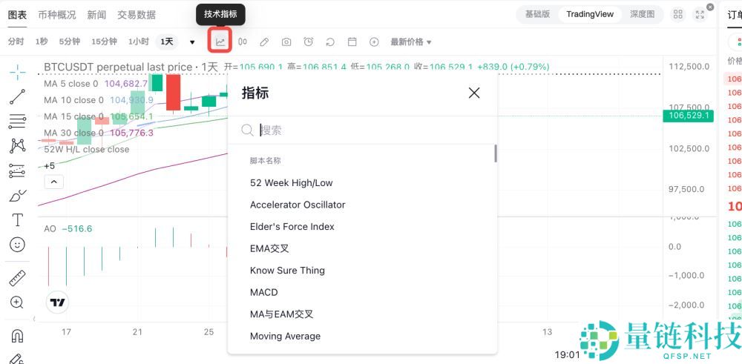Click the TradingView logo on chart
The width and height of the screenshot is (742, 364).
point(58,302)
